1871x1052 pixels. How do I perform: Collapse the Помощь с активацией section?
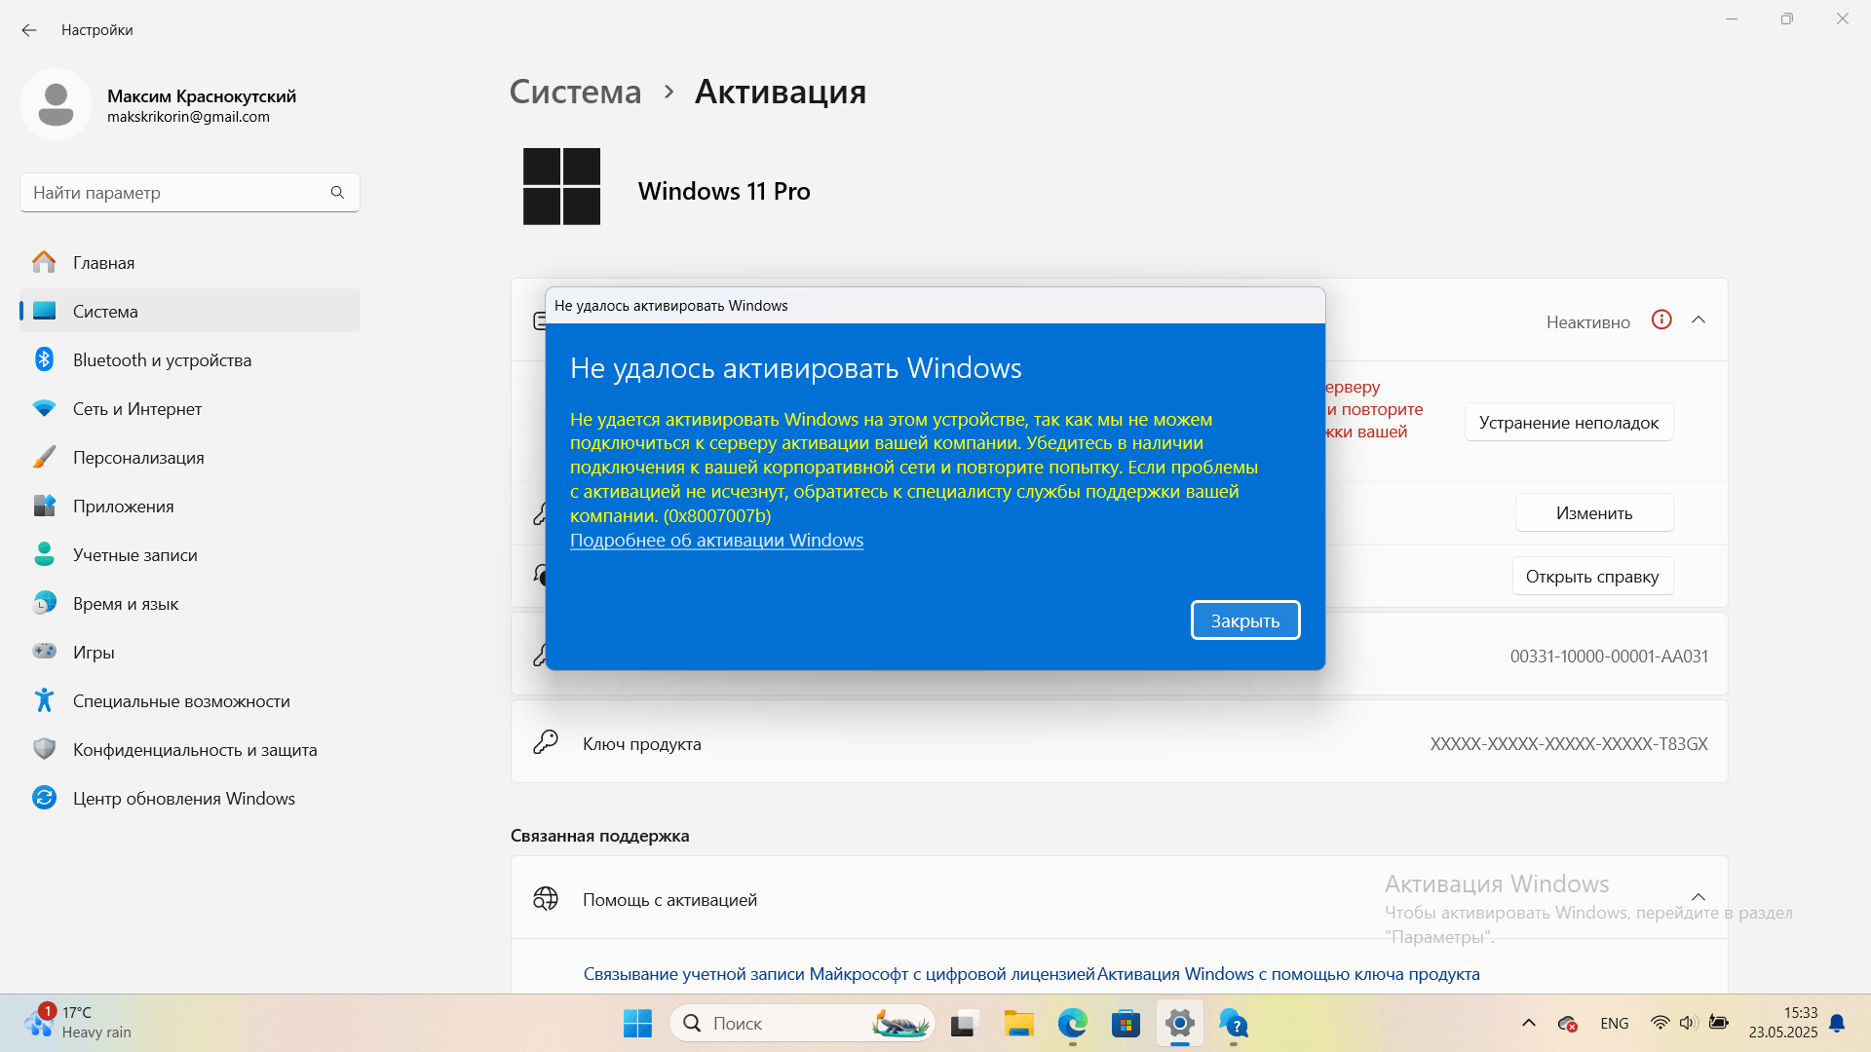point(1699,897)
